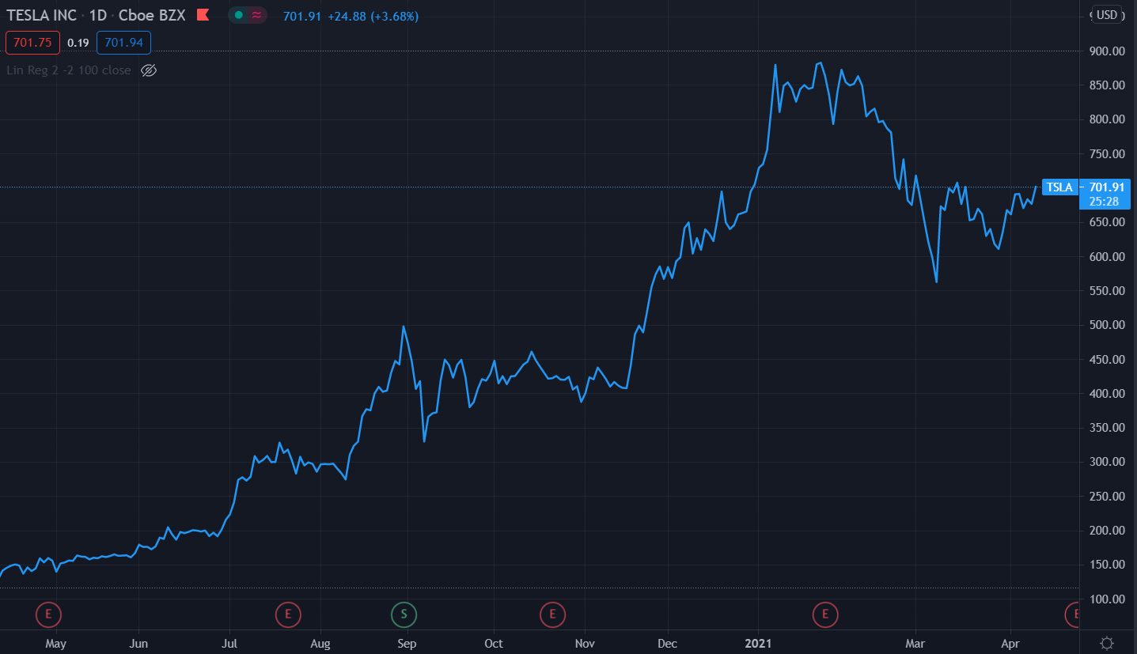
Task: Open the 1D interval selector in chart title
Action: (x=100, y=15)
